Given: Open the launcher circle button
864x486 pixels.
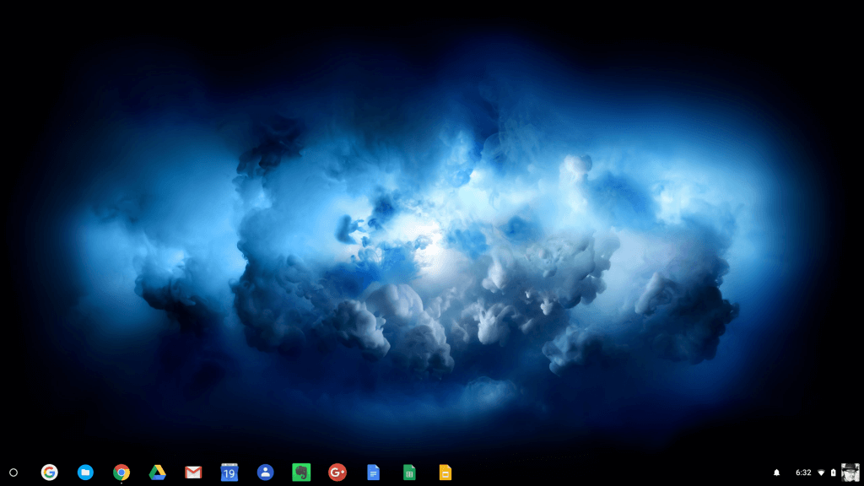Looking at the screenshot, I should tap(13, 472).
